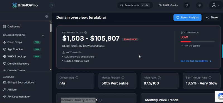Click the Domain Discovery monitor icon
The height and width of the screenshot is (103, 223).
pyautogui.click(x=4, y=64)
